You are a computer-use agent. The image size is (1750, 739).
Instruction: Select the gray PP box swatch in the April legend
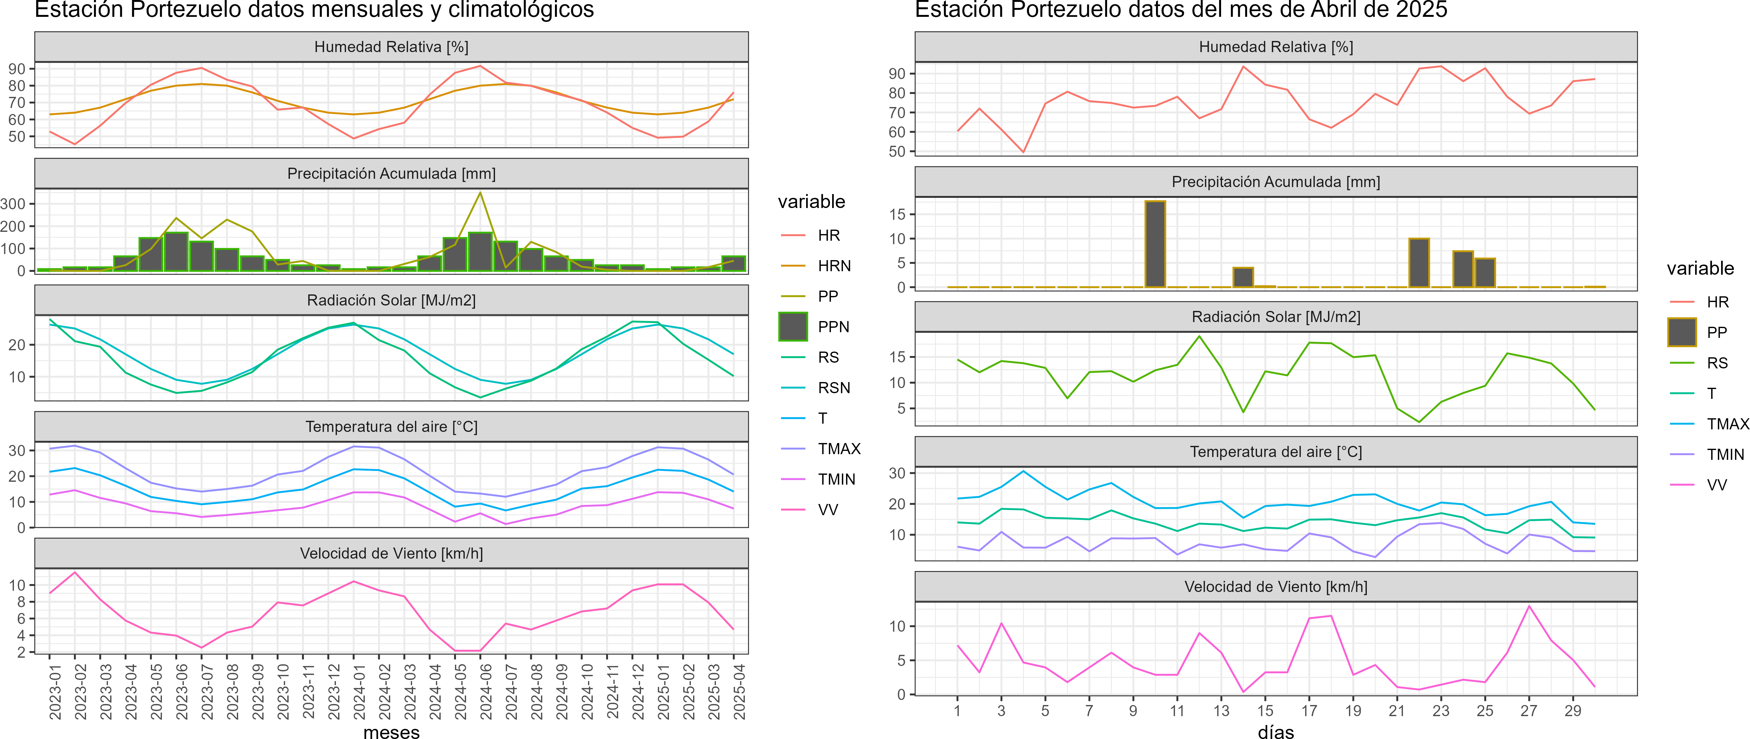click(x=1682, y=332)
